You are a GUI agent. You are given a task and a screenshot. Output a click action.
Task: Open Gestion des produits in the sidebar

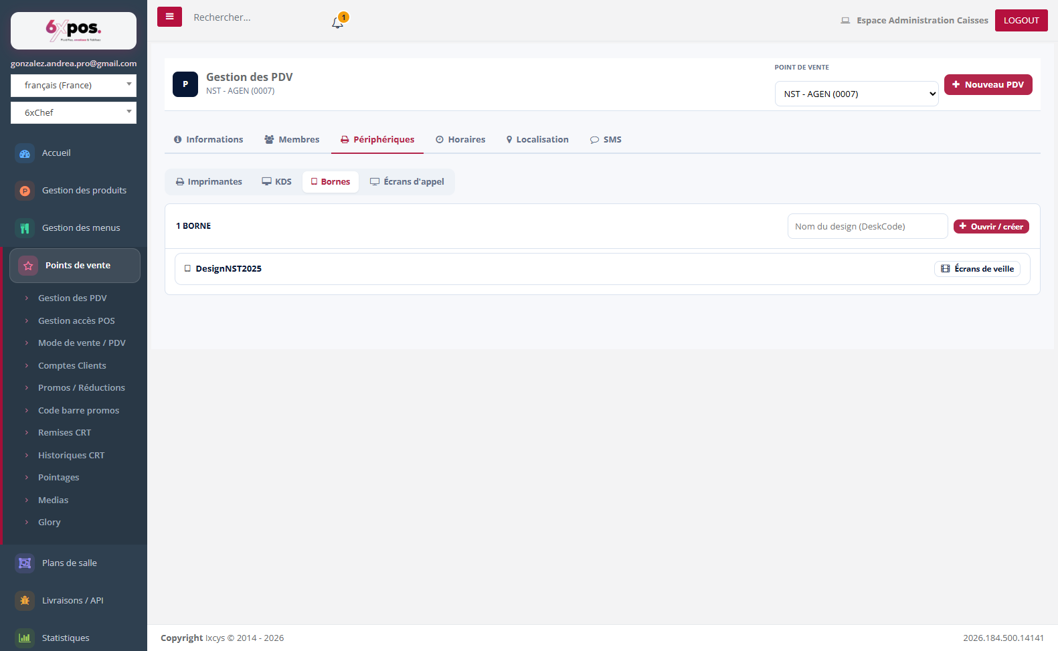(84, 191)
